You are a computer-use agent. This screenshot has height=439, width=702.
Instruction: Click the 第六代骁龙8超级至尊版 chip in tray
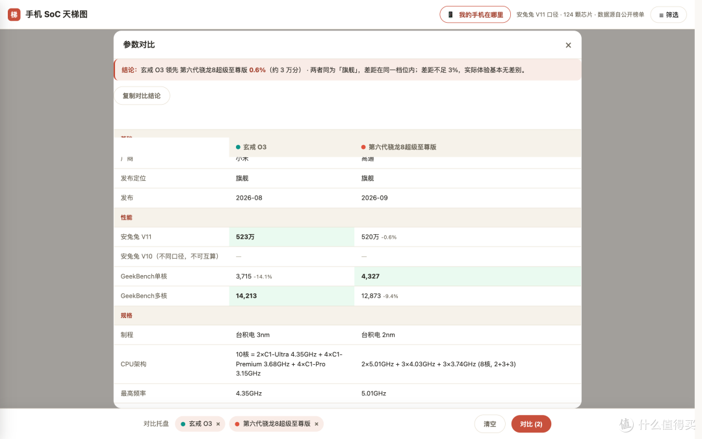click(x=277, y=424)
